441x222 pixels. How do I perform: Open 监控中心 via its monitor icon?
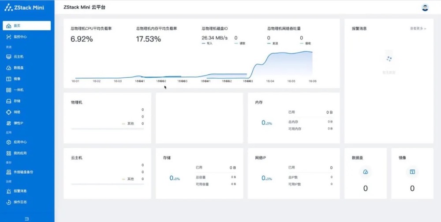9,37
